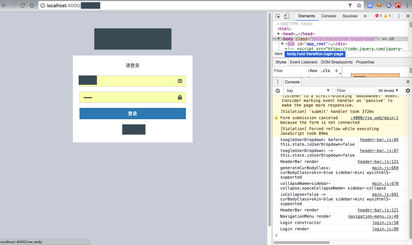Show site information icon in address bar
The width and height of the screenshot is (412, 245).
[43, 5]
